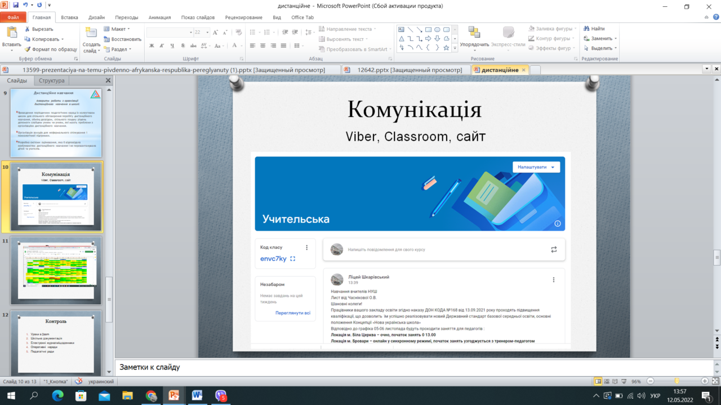Click into Заметки к слайду notes field
This screenshot has height=405, width=721.
414,367
